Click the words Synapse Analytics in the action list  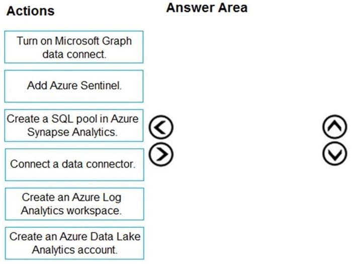[x=72, y=132]
